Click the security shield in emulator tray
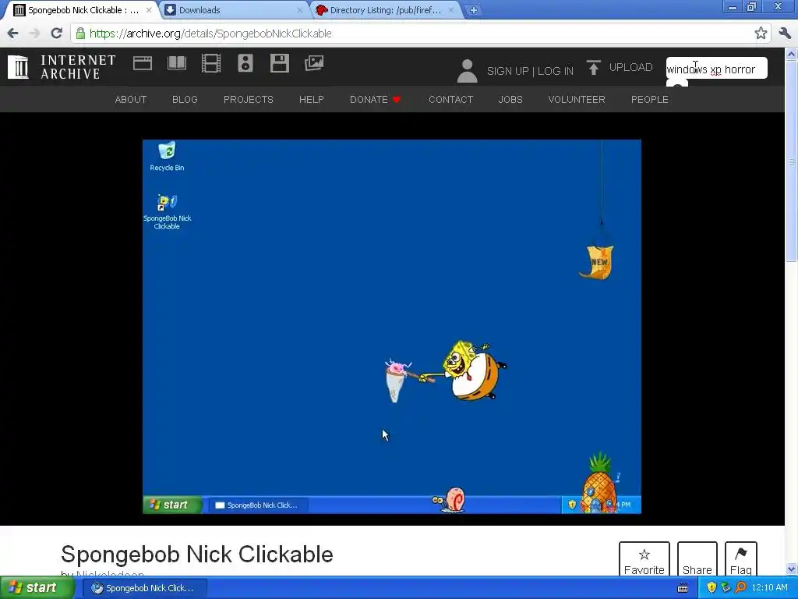 tap(572, 505)
